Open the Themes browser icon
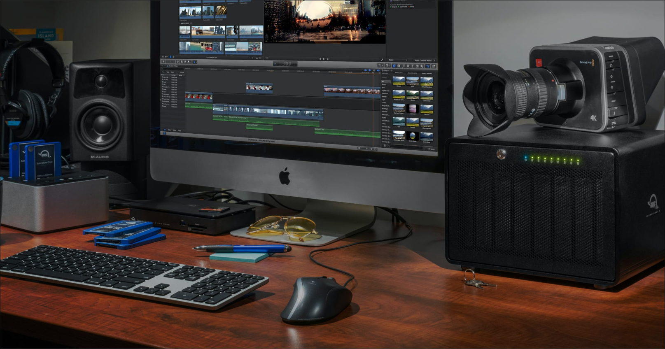Screen dimensions: 665x349 422,66
